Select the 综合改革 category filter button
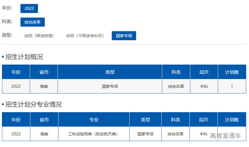Screen dimensions: 249x147 [x=32, y=22]
